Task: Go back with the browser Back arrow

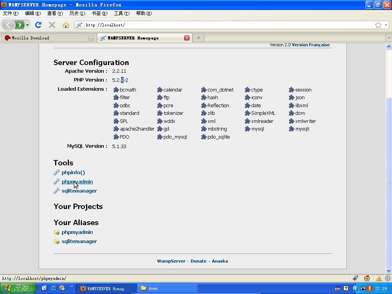Action: click(8, 25)
